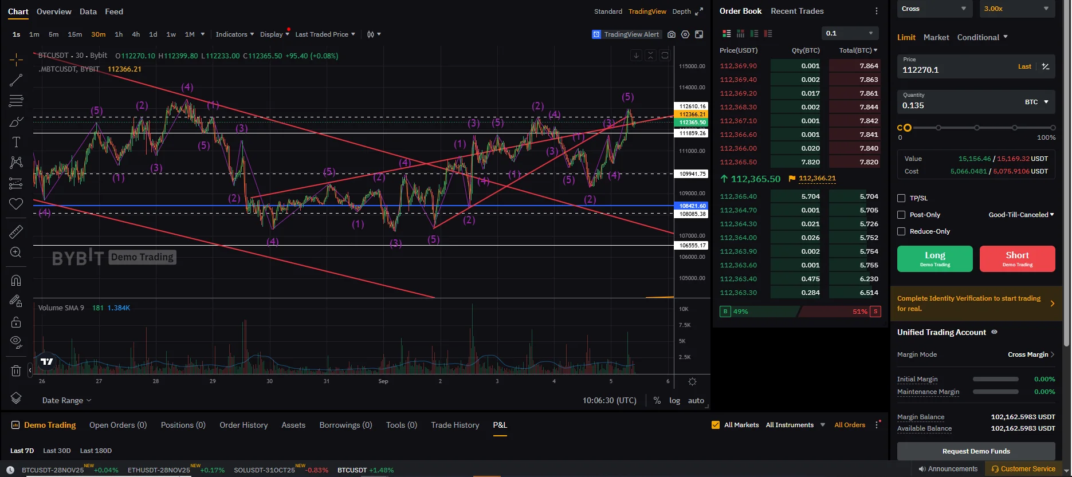The image size is (1072, 477).
Task: Open the chart patterns tool
Action: 16,163
